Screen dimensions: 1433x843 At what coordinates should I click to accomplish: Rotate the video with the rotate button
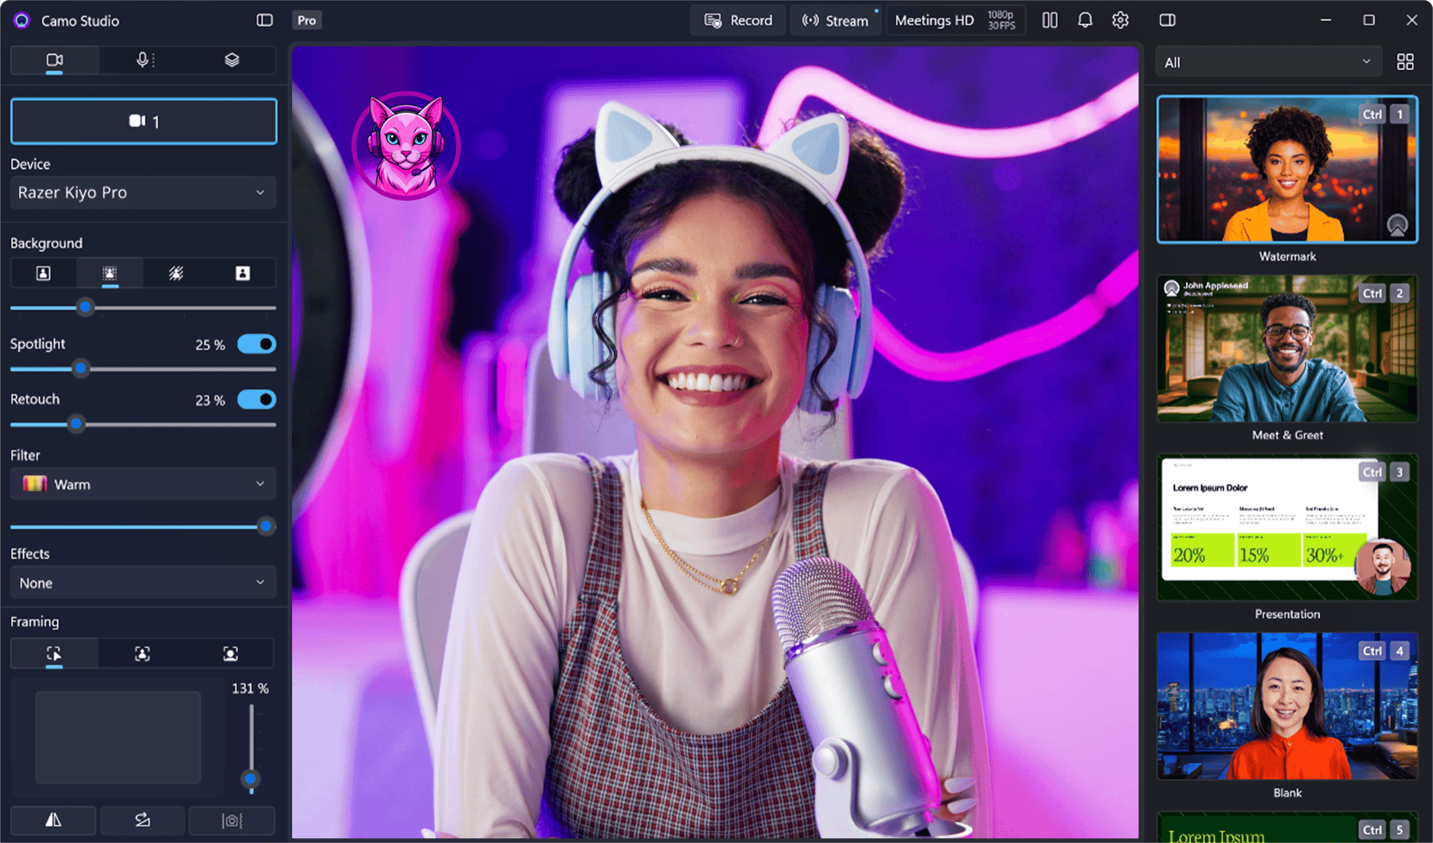[x=143, y=820]
